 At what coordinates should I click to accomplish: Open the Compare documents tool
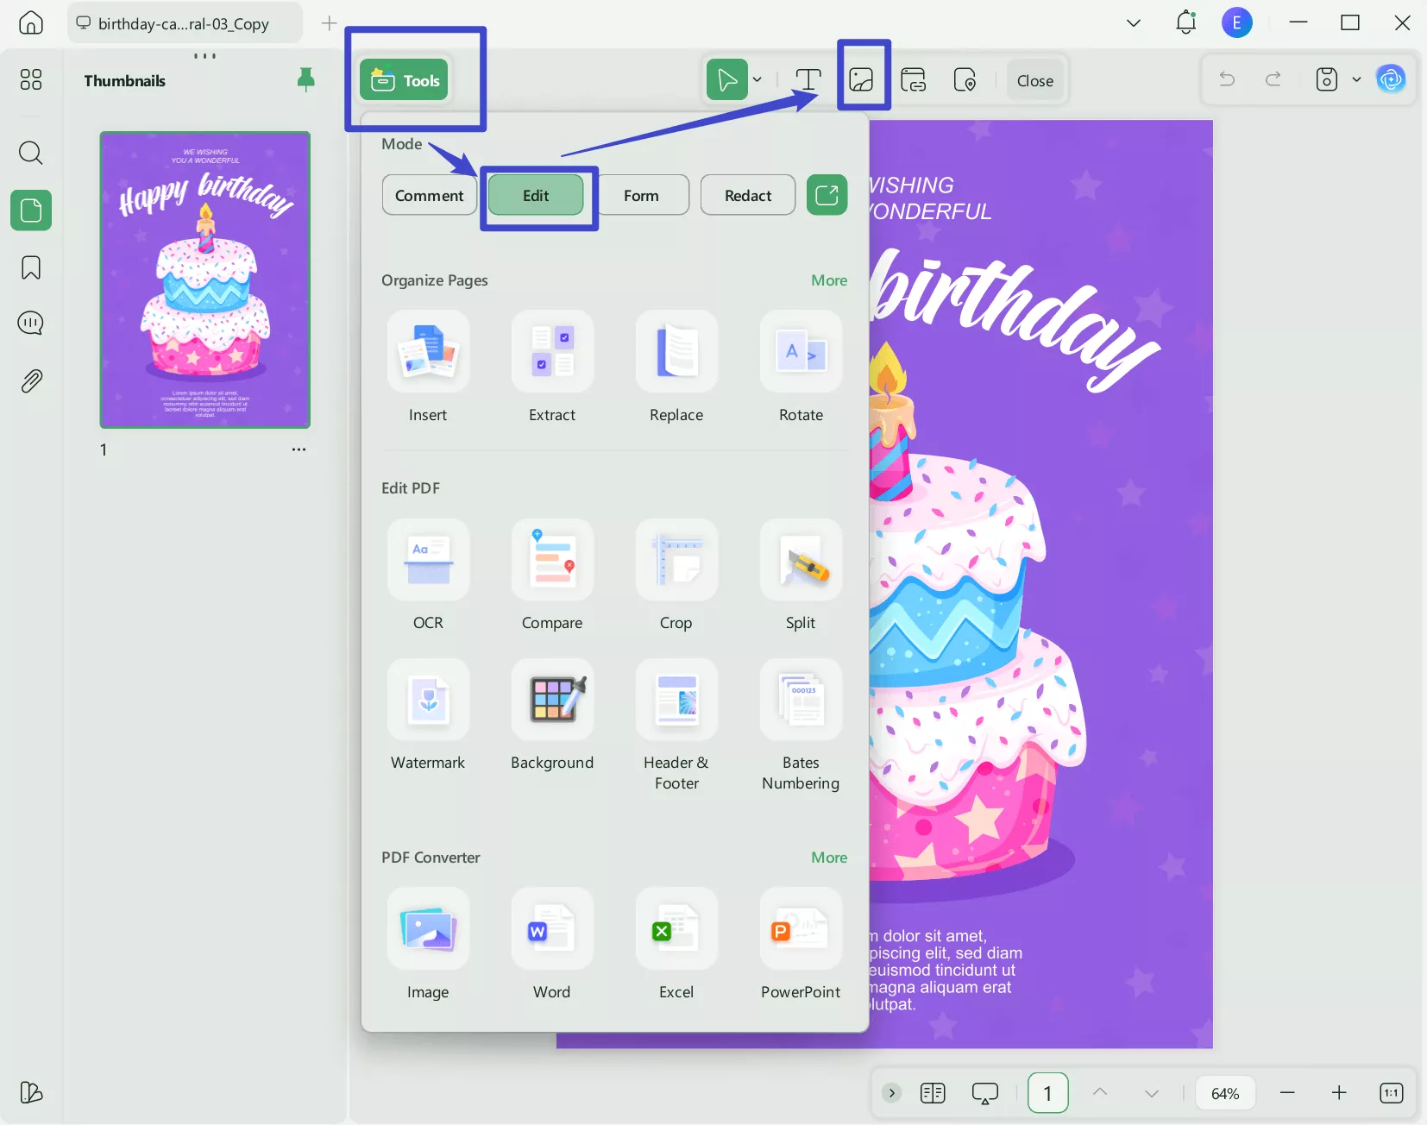(x=552, y=561)
